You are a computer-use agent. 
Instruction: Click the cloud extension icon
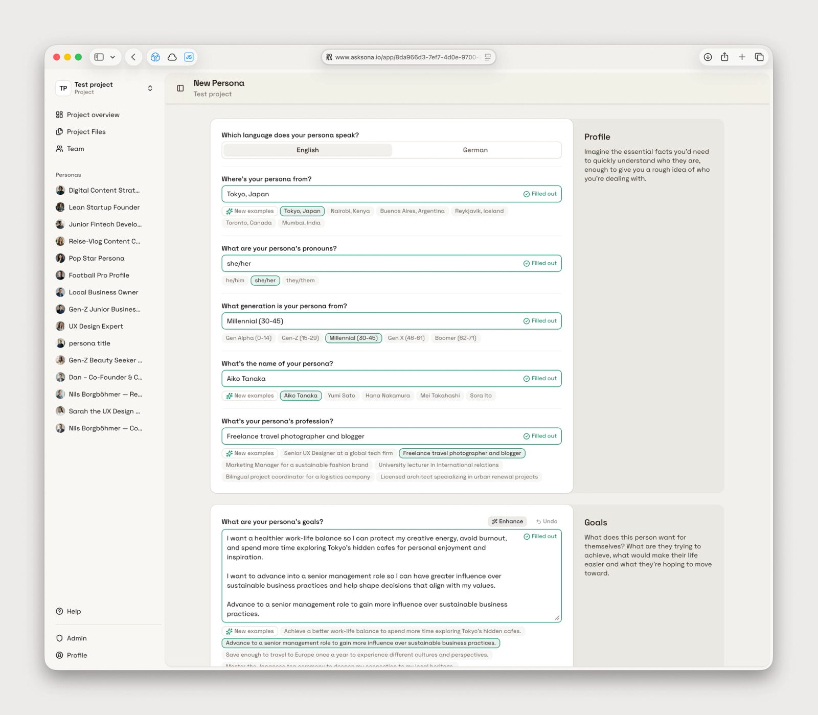point(172,57)
